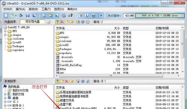Click the last icon in disc pane toolbar
This screenshot has height=109, width=187.
pos(88,22)
